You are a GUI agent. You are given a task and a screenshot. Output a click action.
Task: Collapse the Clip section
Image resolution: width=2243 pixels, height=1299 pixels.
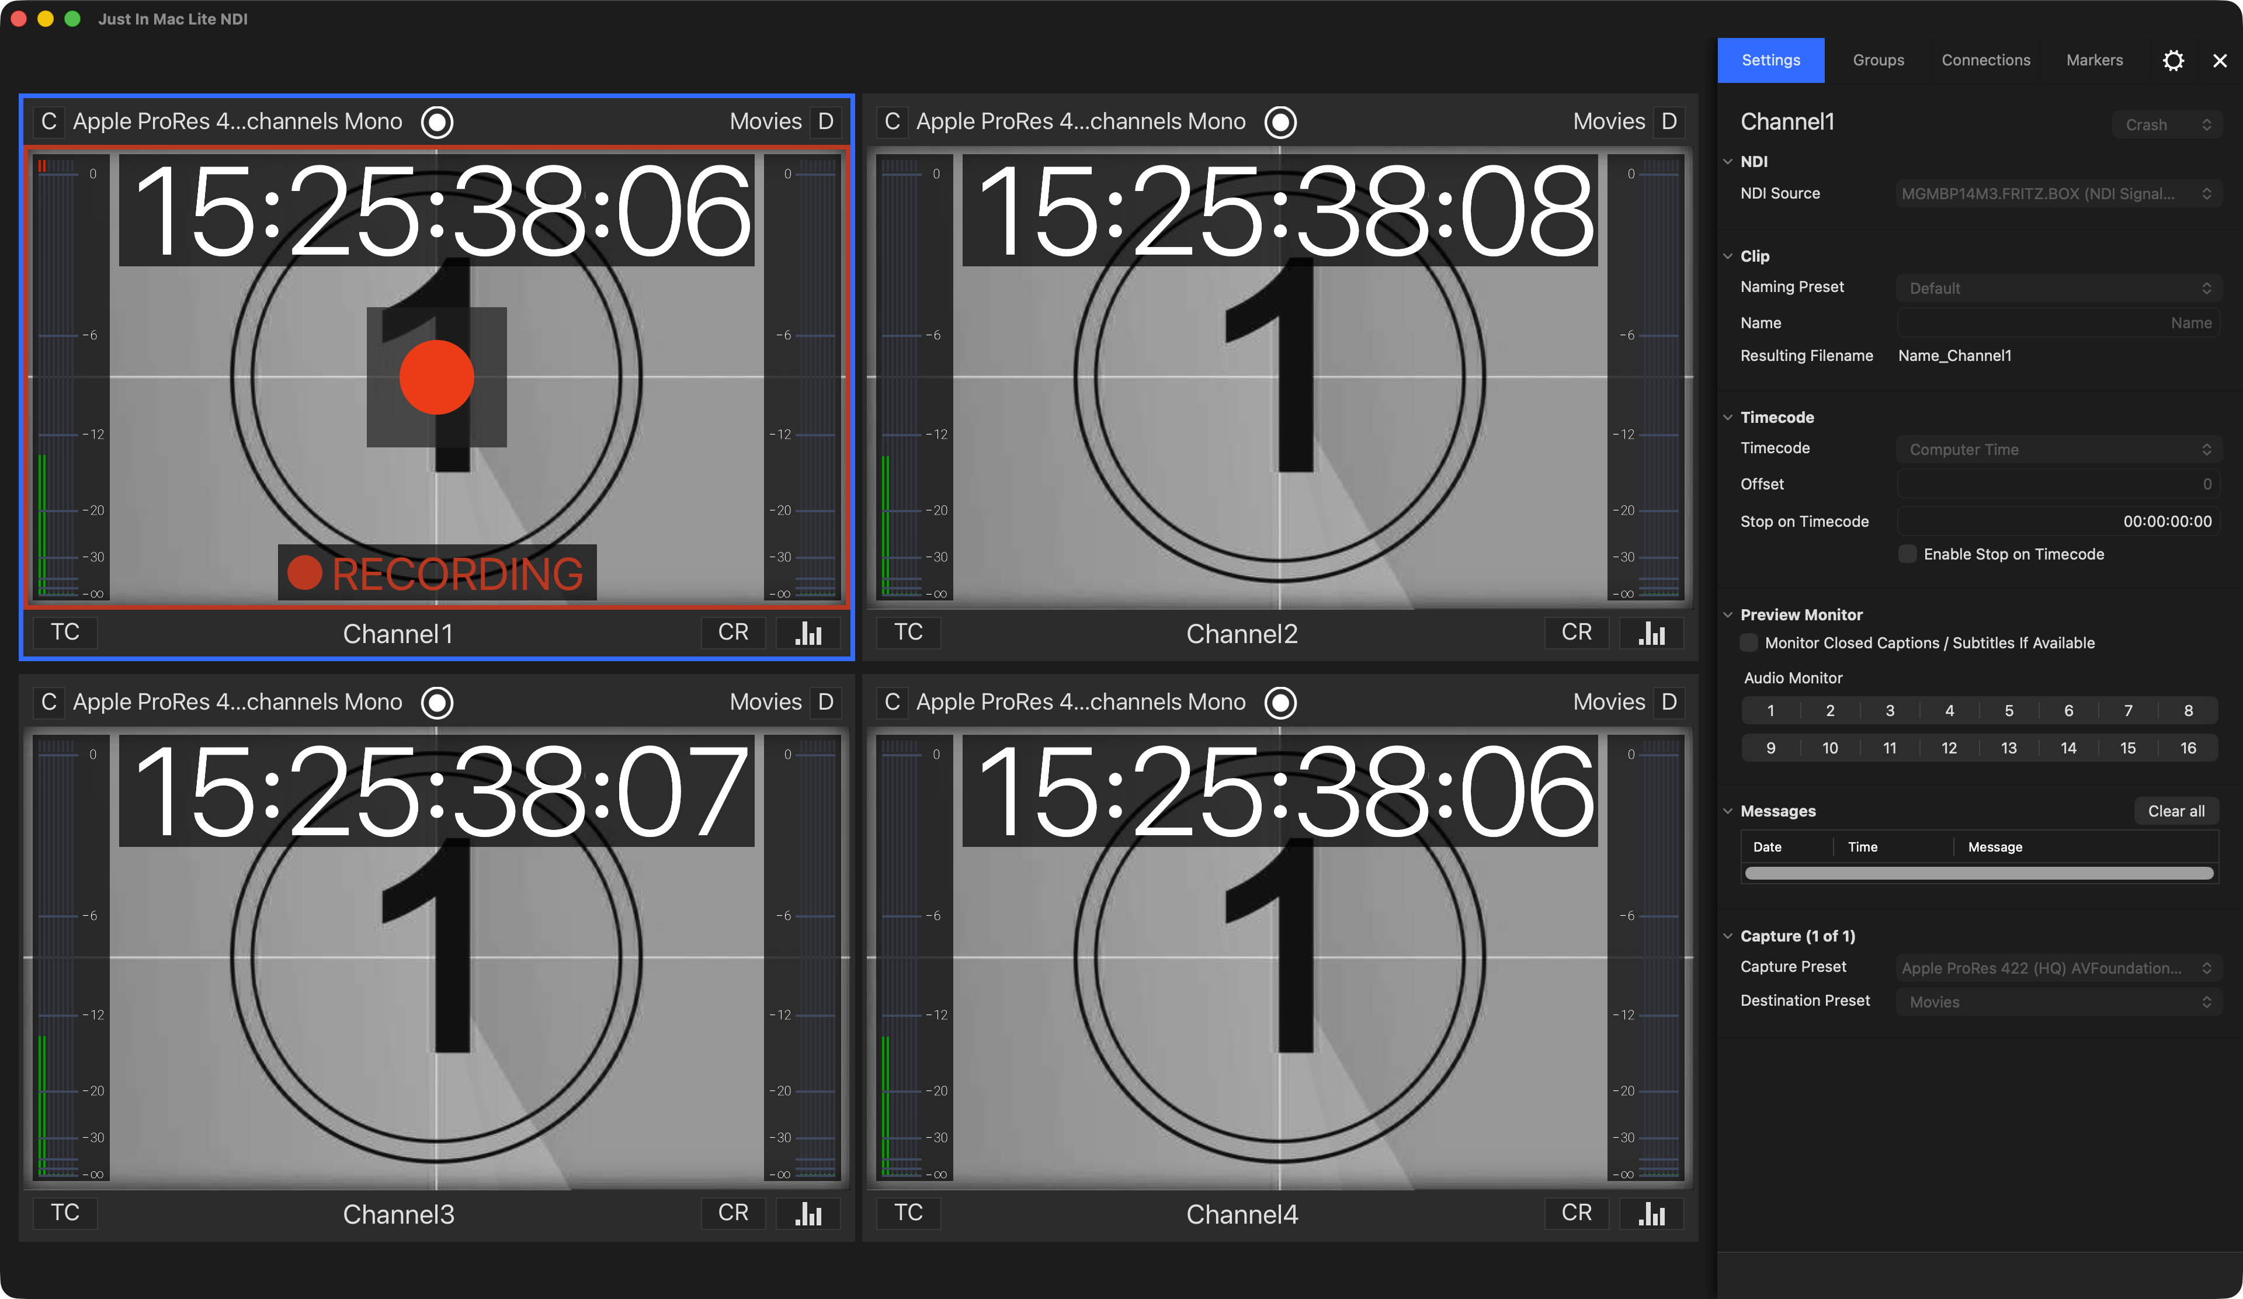[1728, 256]
